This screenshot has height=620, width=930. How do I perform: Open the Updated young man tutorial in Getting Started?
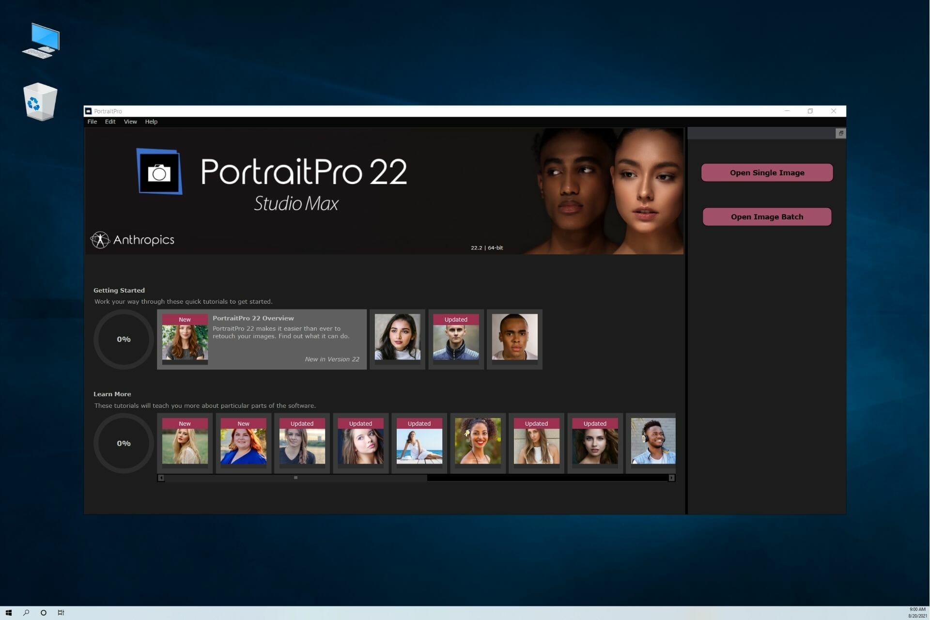tap(456, 340)
